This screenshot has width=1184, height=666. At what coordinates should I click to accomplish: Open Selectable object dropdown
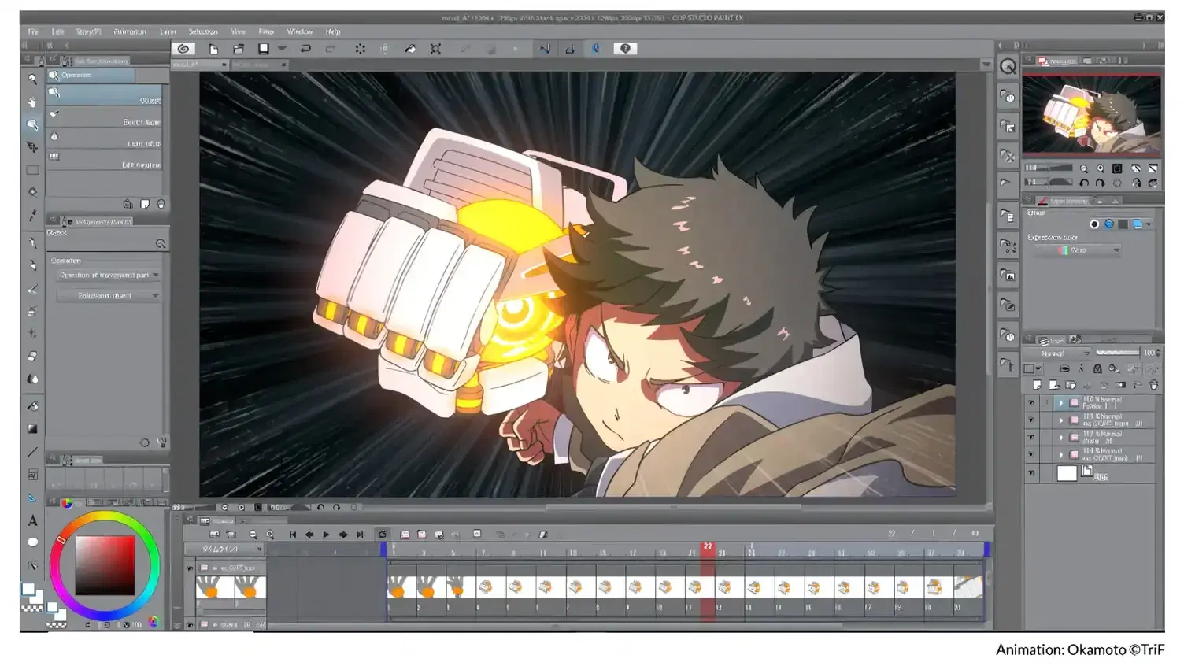108,296
